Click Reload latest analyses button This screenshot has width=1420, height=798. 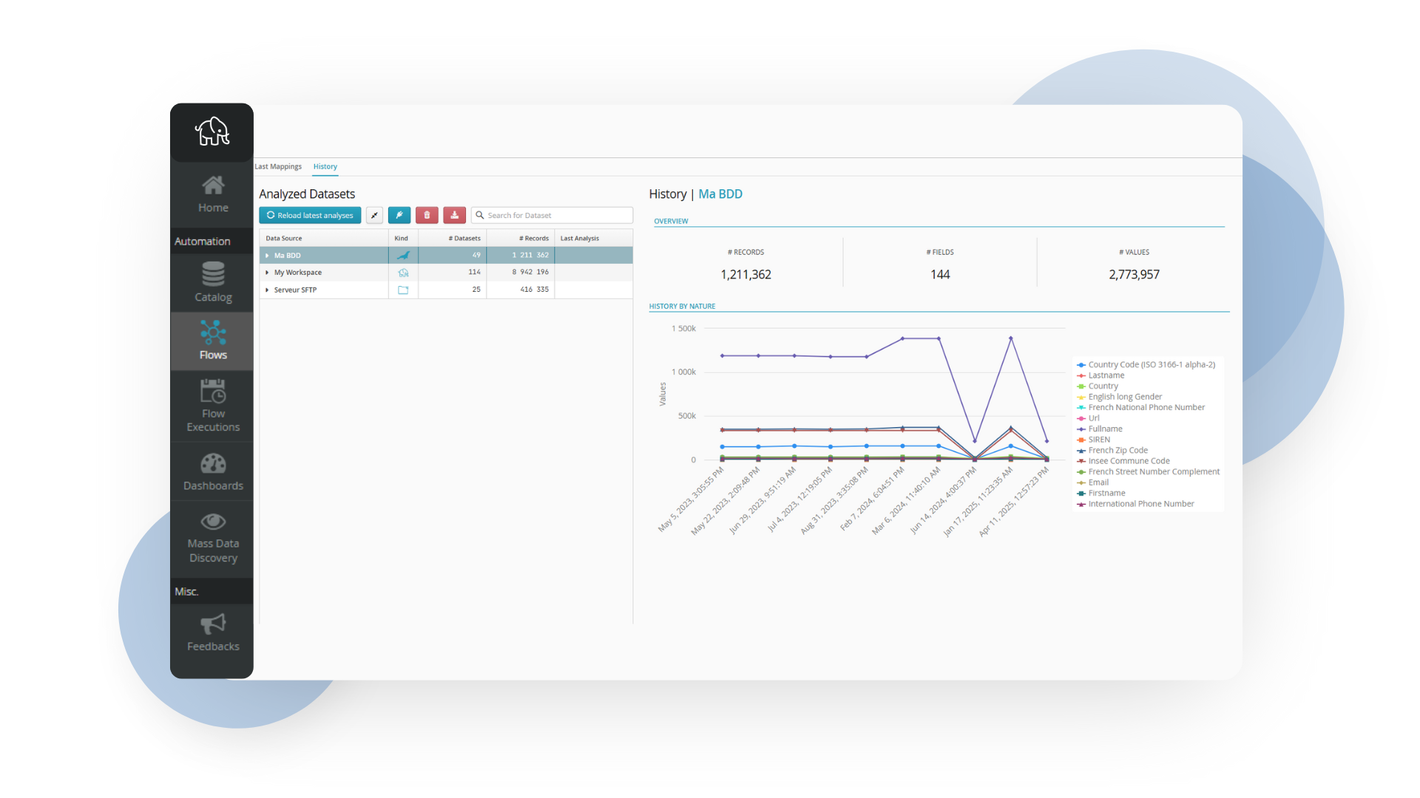310,215
